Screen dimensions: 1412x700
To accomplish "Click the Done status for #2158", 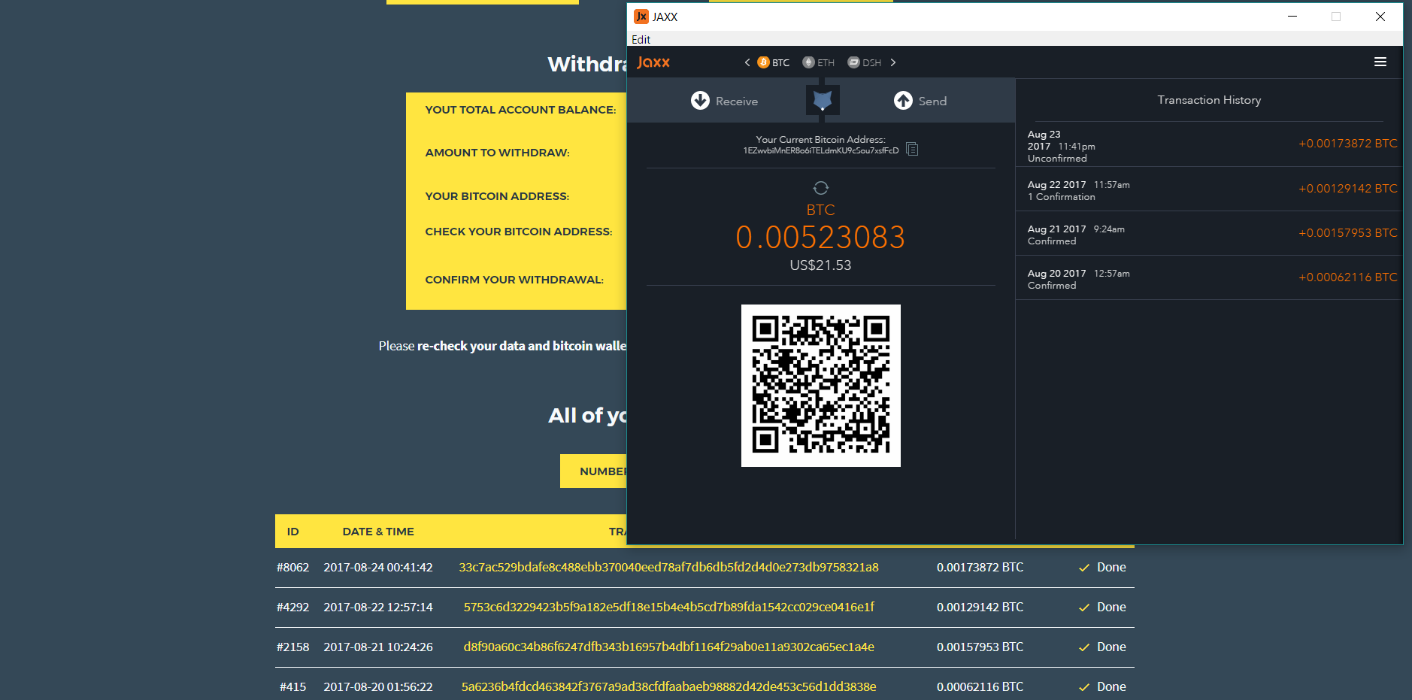I will pos(1102,647).
